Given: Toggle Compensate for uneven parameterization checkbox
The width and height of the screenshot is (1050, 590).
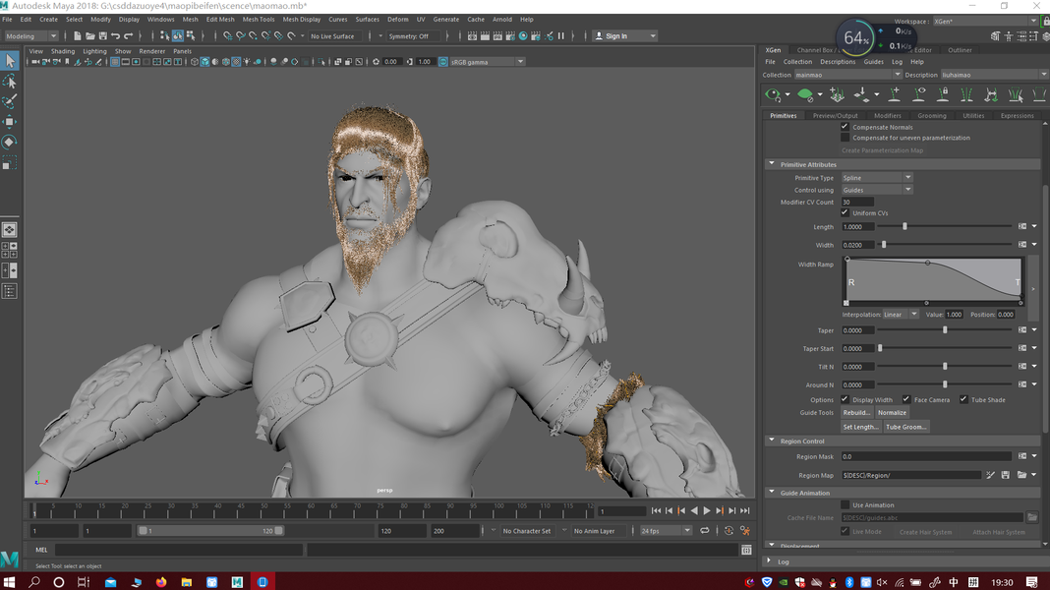Looking at the screenshot, I should tap(846, 138).
